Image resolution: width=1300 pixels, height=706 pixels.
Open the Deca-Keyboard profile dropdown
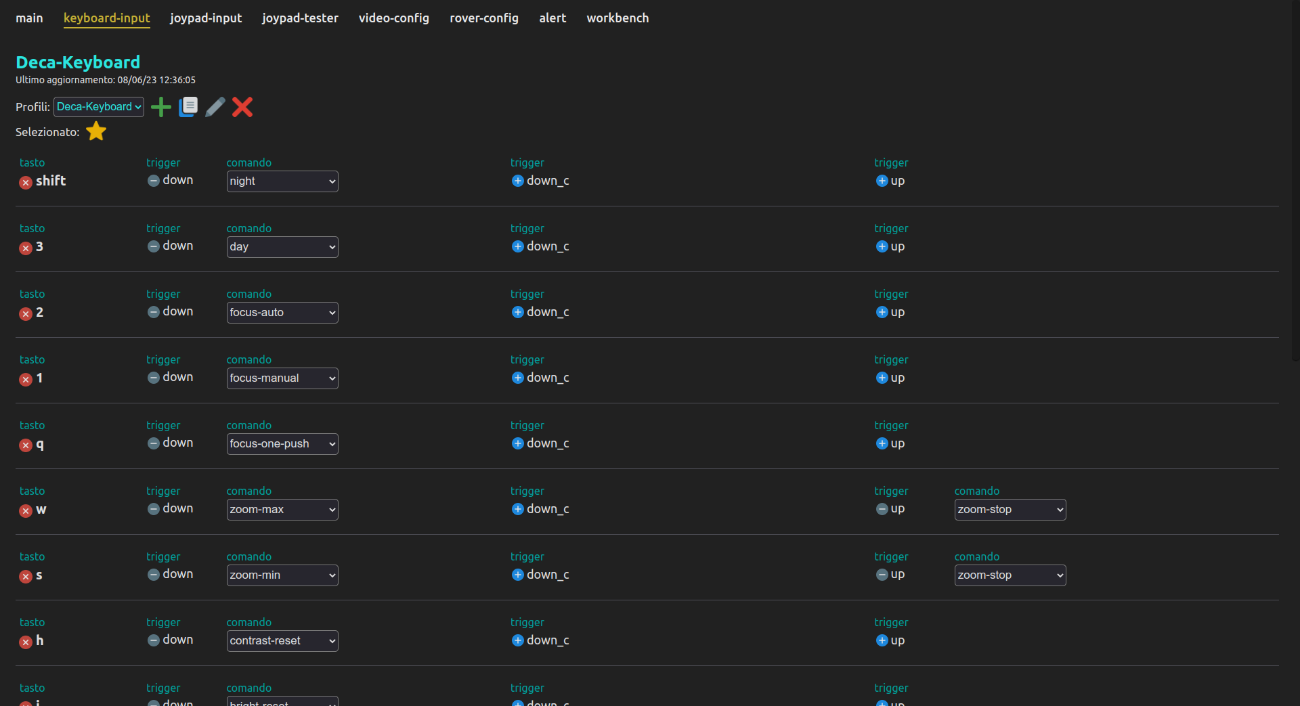(x=99, y=107)
